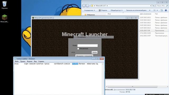
Task: Click the Explorer back navigation arrow
Action: pyautogui.click(x=84, y=6)
